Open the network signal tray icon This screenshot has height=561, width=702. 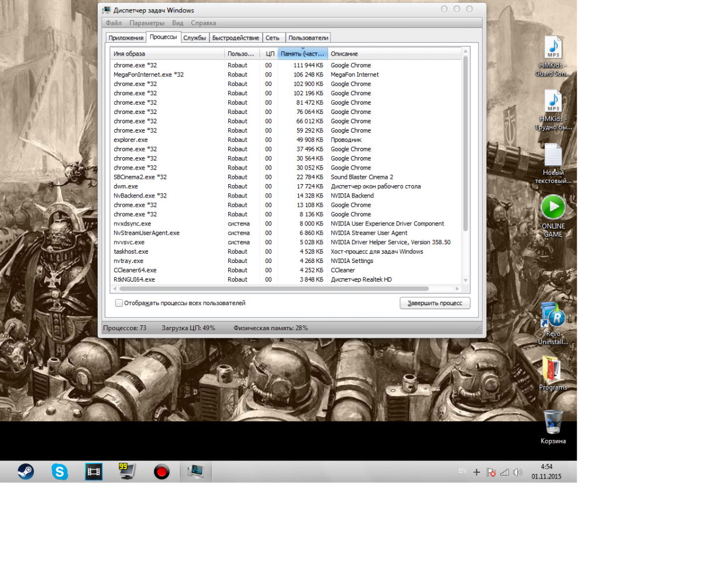click(504, 472)
